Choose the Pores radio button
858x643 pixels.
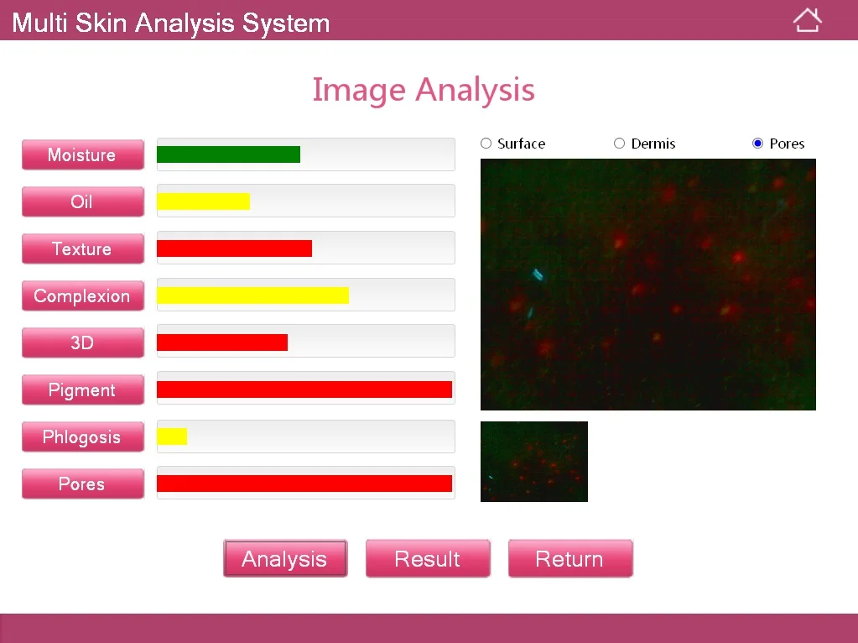757,144
